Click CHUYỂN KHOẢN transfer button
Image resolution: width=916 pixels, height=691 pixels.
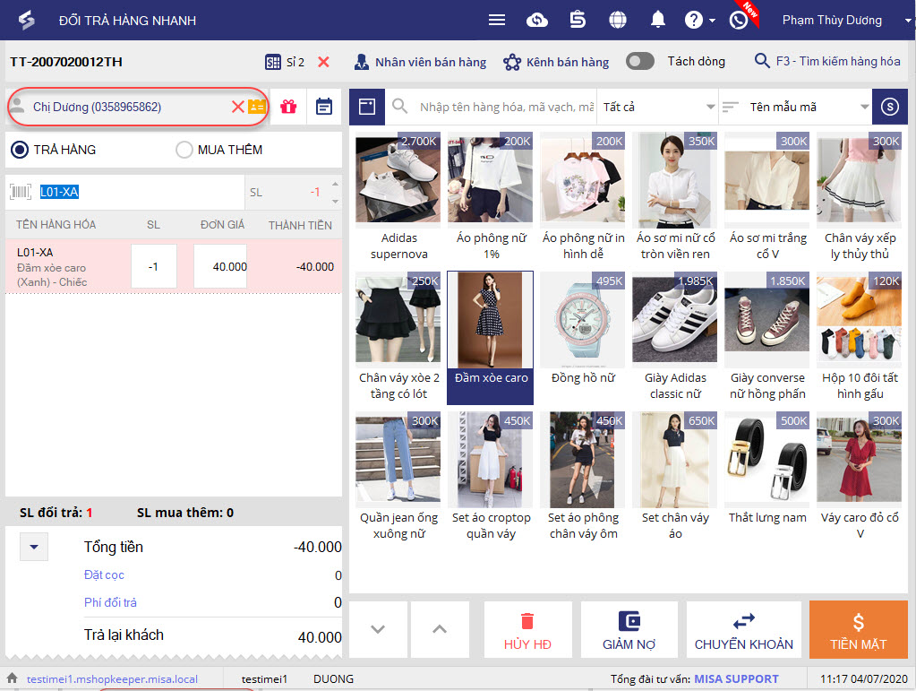click(744, 630)
